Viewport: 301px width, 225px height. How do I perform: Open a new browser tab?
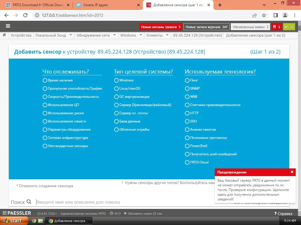220,5
